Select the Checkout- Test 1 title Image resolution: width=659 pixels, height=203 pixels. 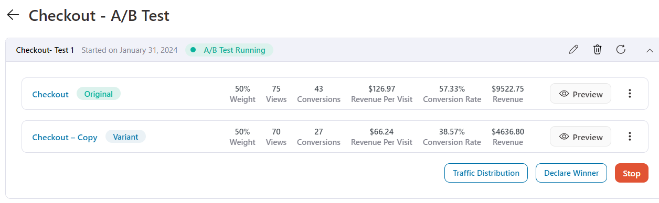(x=45, y=50)
